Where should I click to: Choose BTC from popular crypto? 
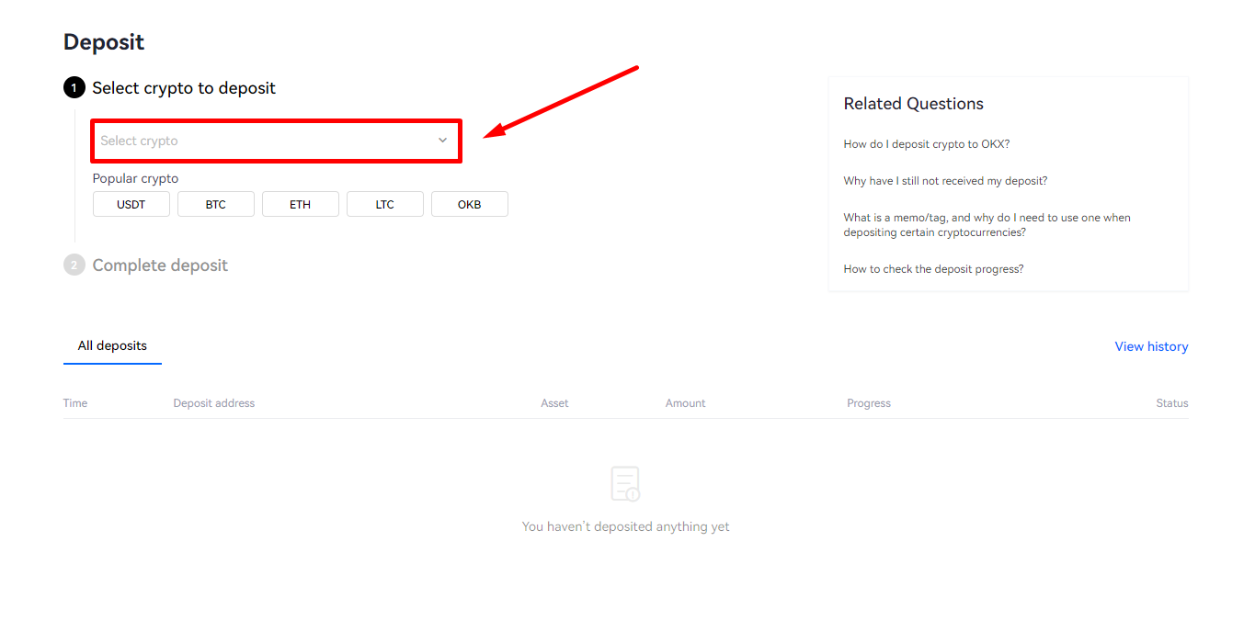[216, 204]
